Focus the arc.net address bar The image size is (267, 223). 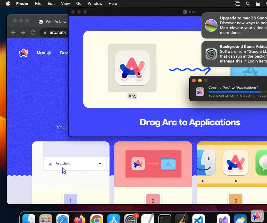click(x=55, y=32)
